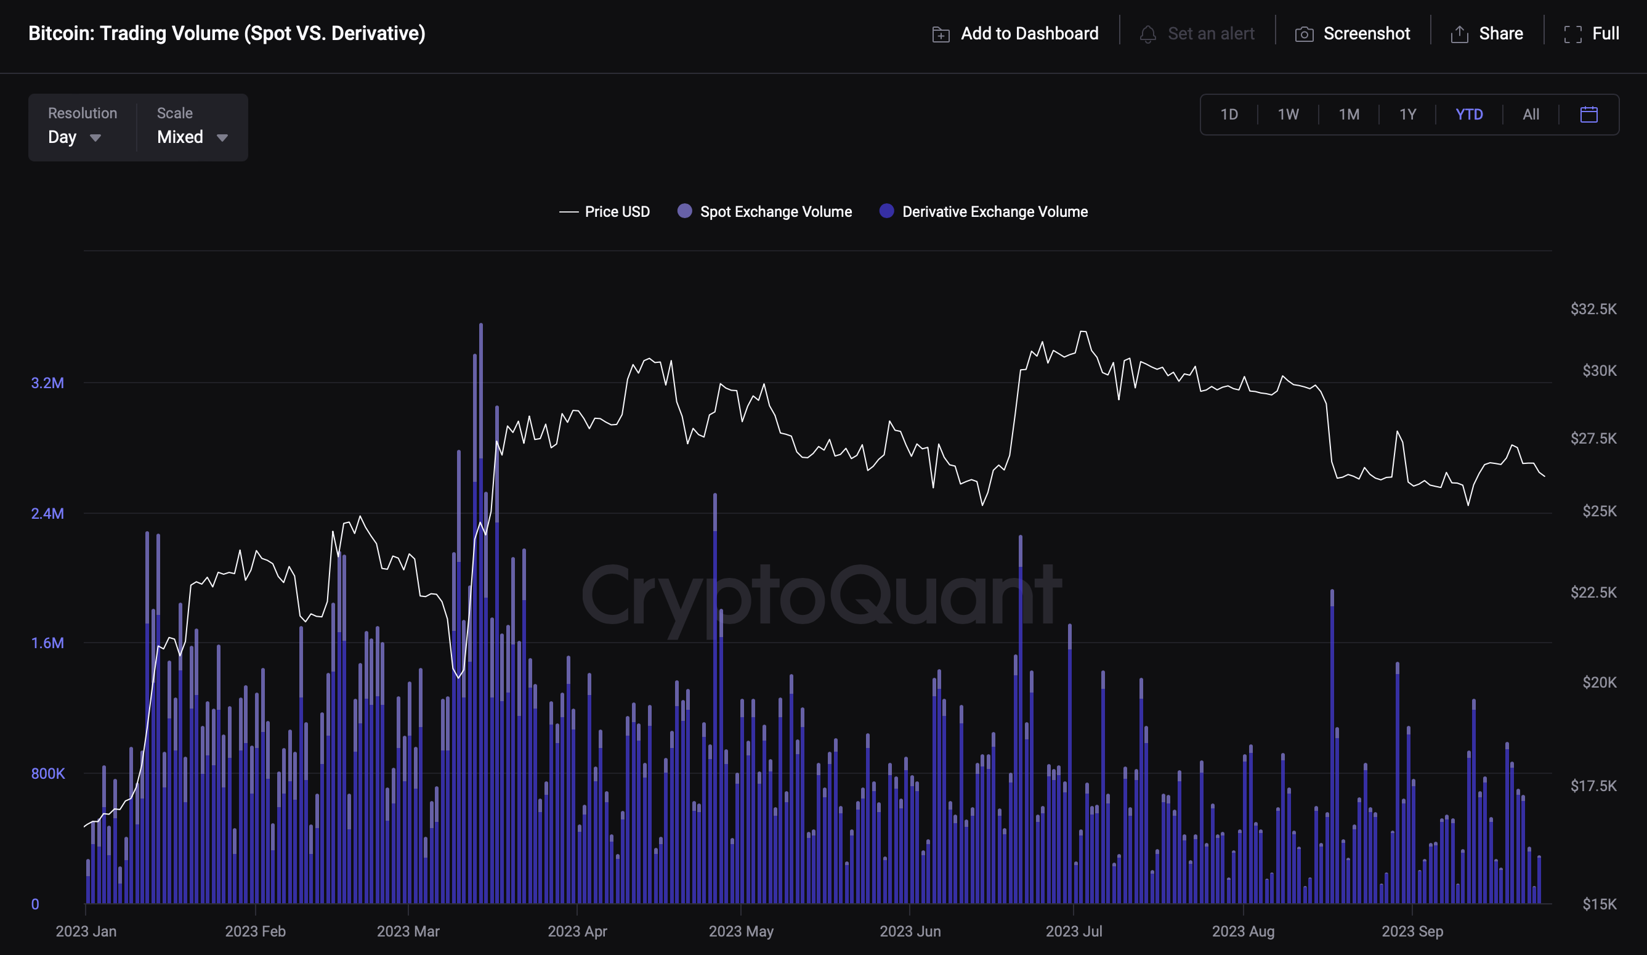The height and width of the screenshot is (955, 1647).
Task: Click the Spot Exchange Volume legend dot
Action: click(684, 211)
